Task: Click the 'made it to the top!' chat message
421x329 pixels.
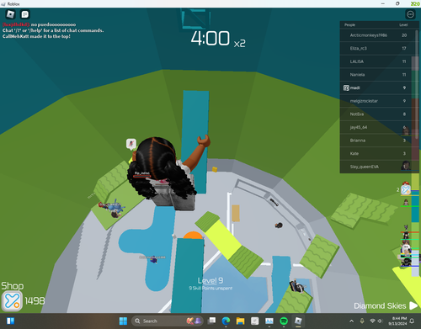Action: click(x=36, y=36)
